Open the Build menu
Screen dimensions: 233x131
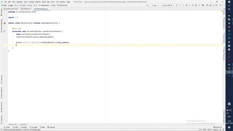pos(44,2)
